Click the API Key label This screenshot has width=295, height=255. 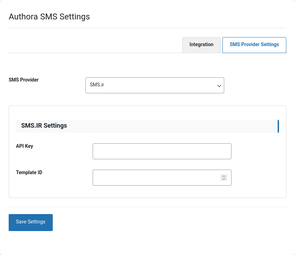point(25,146)
